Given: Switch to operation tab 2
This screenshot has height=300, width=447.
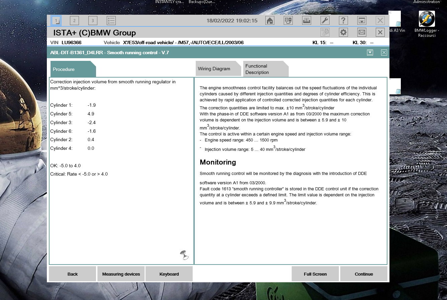Looking at the screenshot, I should [x=74, y=21].
